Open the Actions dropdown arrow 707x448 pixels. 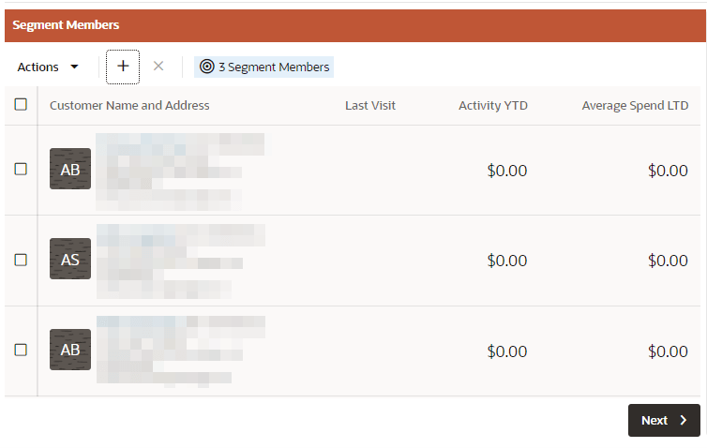74,67
